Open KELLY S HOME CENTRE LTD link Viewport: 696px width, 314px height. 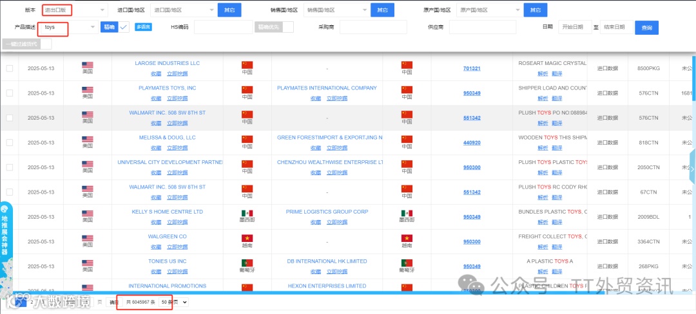168,212
